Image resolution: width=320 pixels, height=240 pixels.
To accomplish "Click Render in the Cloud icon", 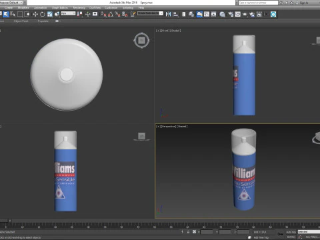I will (252, 14).
